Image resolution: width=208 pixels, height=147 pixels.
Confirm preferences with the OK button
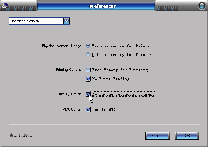pos(187,136)
